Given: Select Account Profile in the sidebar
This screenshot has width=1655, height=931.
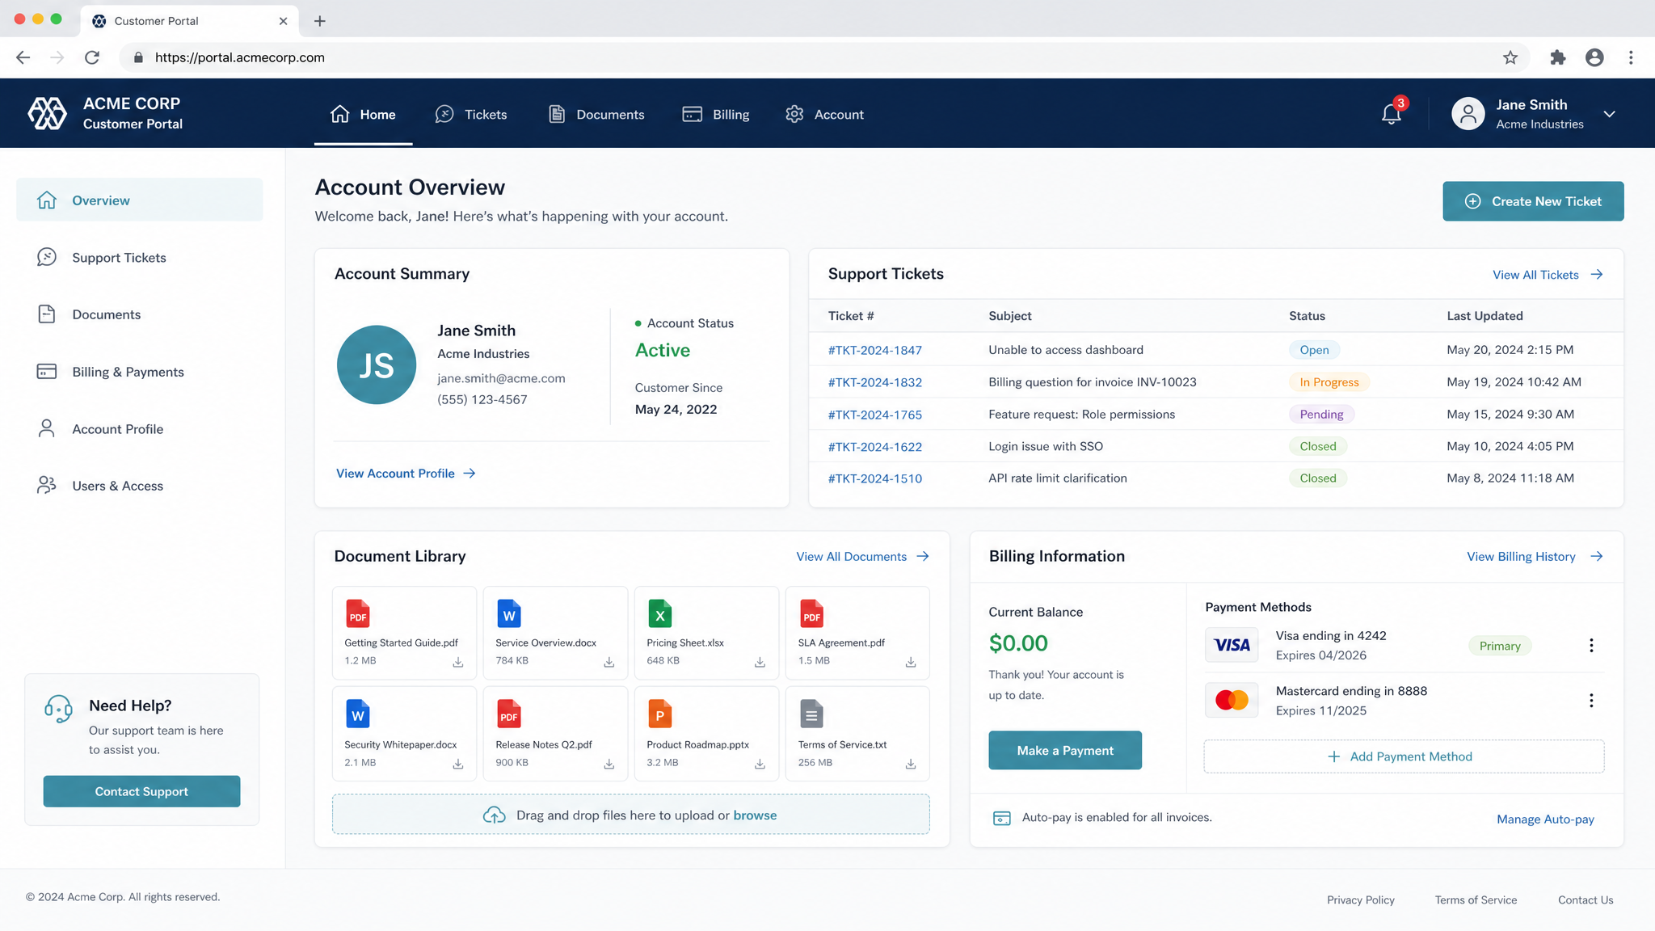Looking at the screenshot, I should [x=140, y=428].
